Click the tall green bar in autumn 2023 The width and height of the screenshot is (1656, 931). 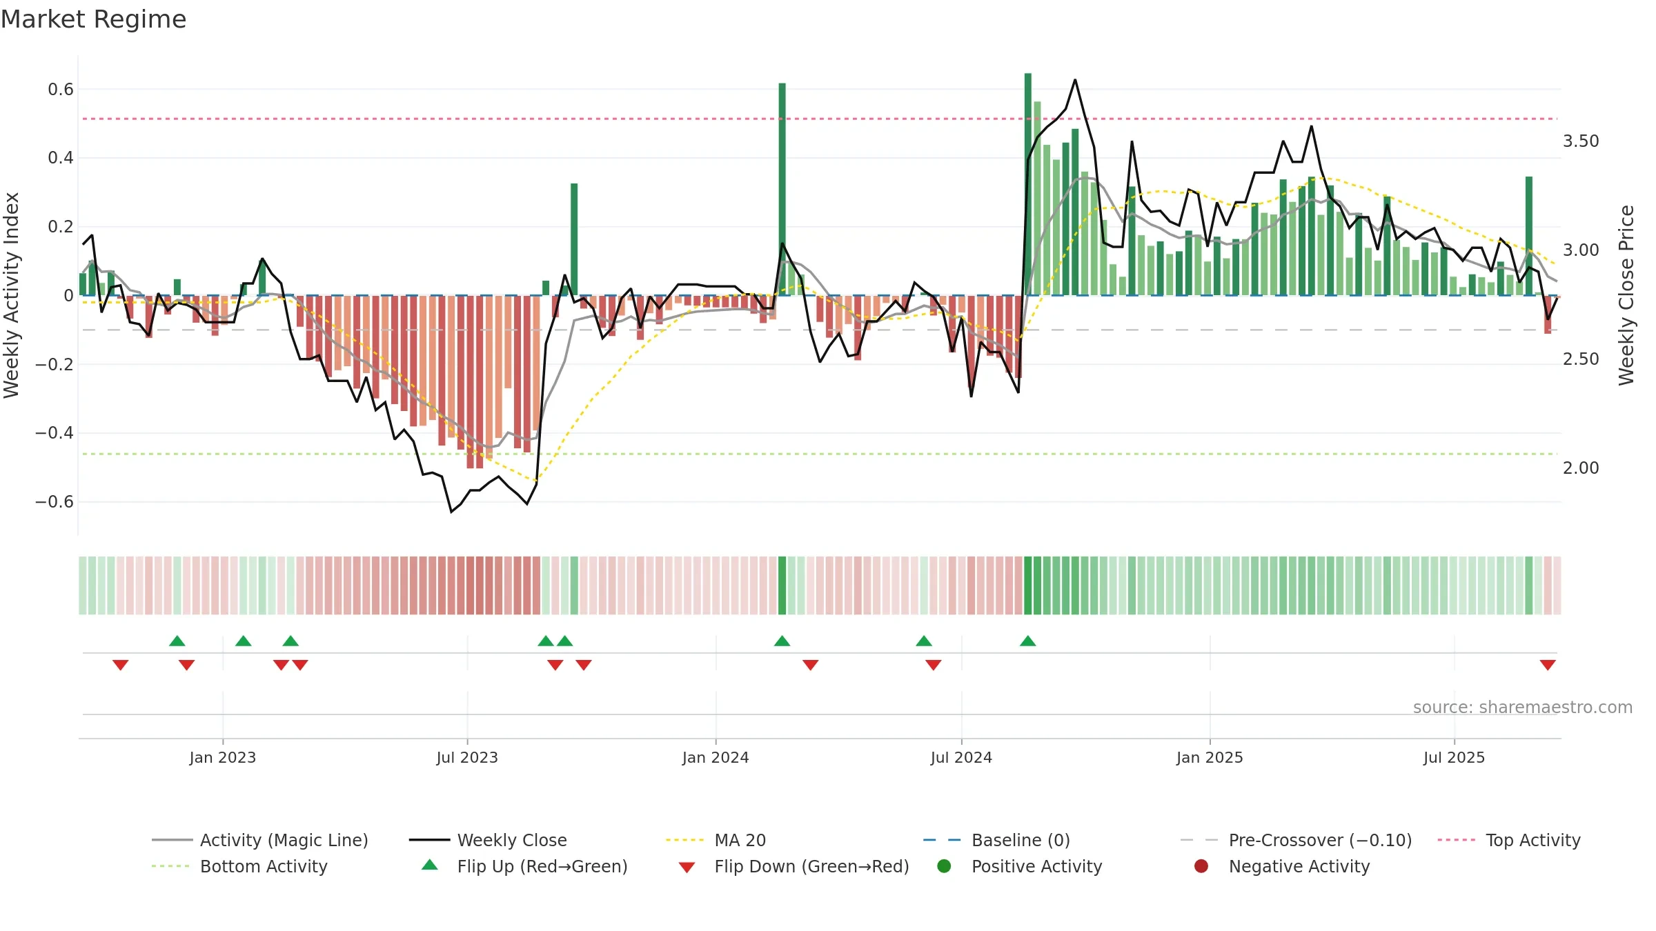[x=574, y=239]
